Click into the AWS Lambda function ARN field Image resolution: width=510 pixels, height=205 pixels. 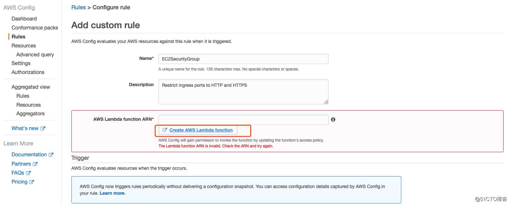243,119
